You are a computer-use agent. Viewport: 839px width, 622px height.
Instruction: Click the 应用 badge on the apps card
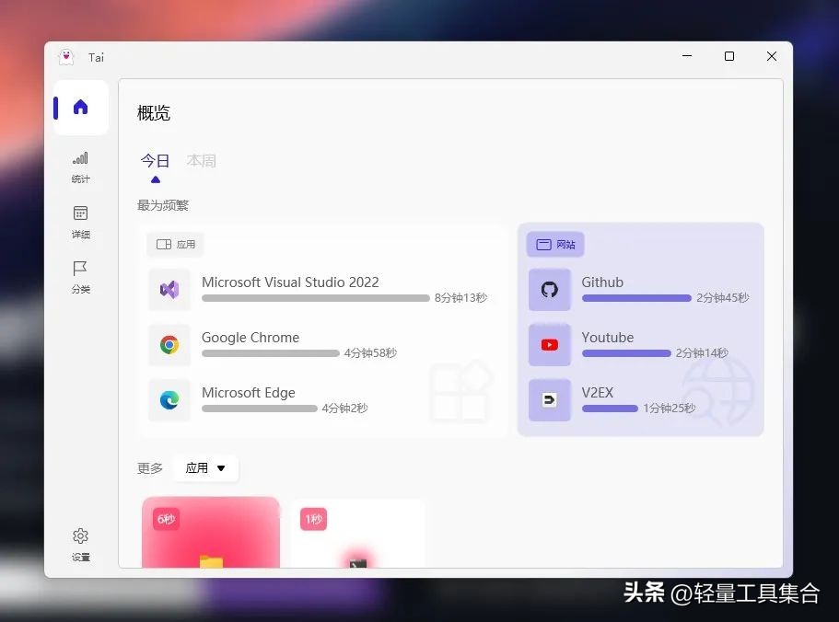point(175,244)
